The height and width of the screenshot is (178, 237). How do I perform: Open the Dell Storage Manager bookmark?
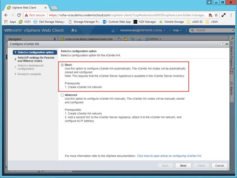pos(49,22)
